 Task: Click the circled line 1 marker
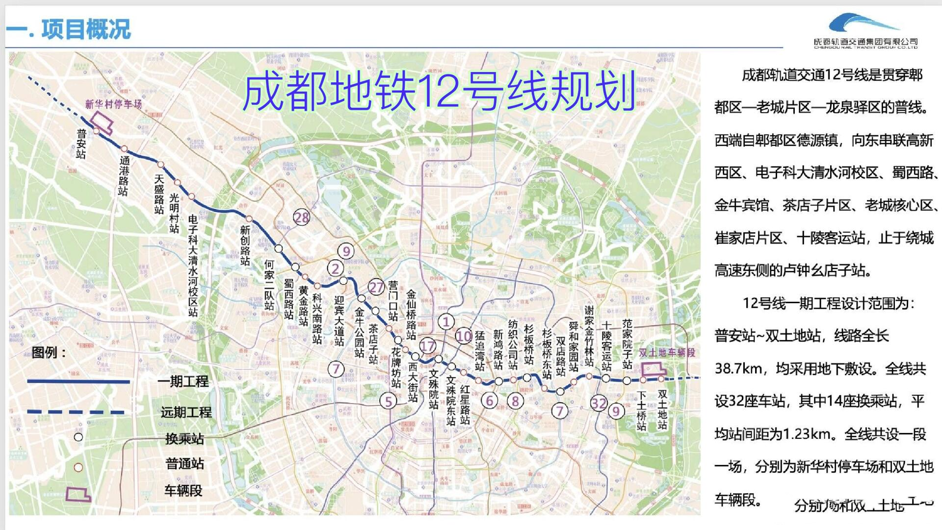[446, 322]
